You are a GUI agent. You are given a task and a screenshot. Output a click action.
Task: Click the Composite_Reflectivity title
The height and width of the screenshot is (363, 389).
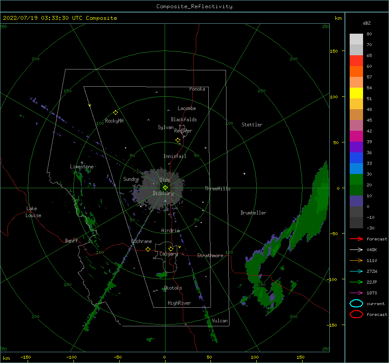click(x=194, y=6)
